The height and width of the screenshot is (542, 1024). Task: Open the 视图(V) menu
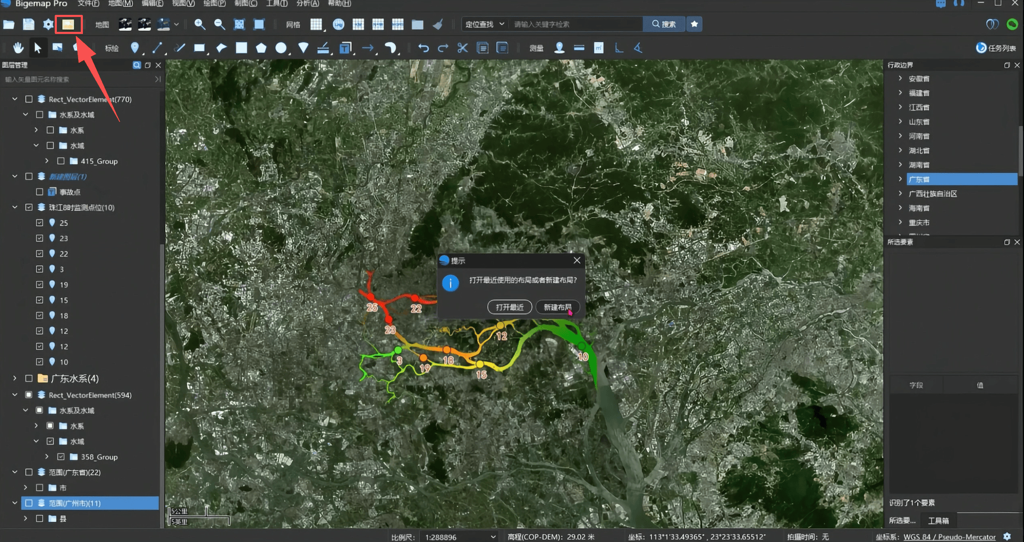pyautogui.click(x=183, y=3)
